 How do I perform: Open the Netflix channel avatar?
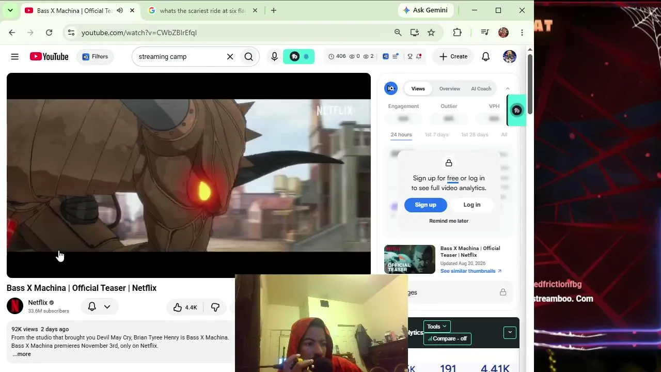click(x=15, y=306)
